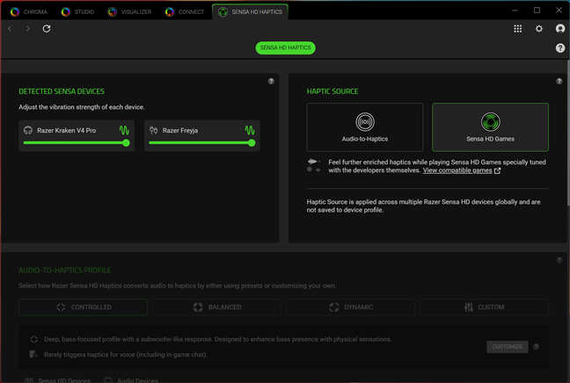The height and width of the screenshot is (383, 570).
Task: Click the Haptic Source heading
Action: 332,91
